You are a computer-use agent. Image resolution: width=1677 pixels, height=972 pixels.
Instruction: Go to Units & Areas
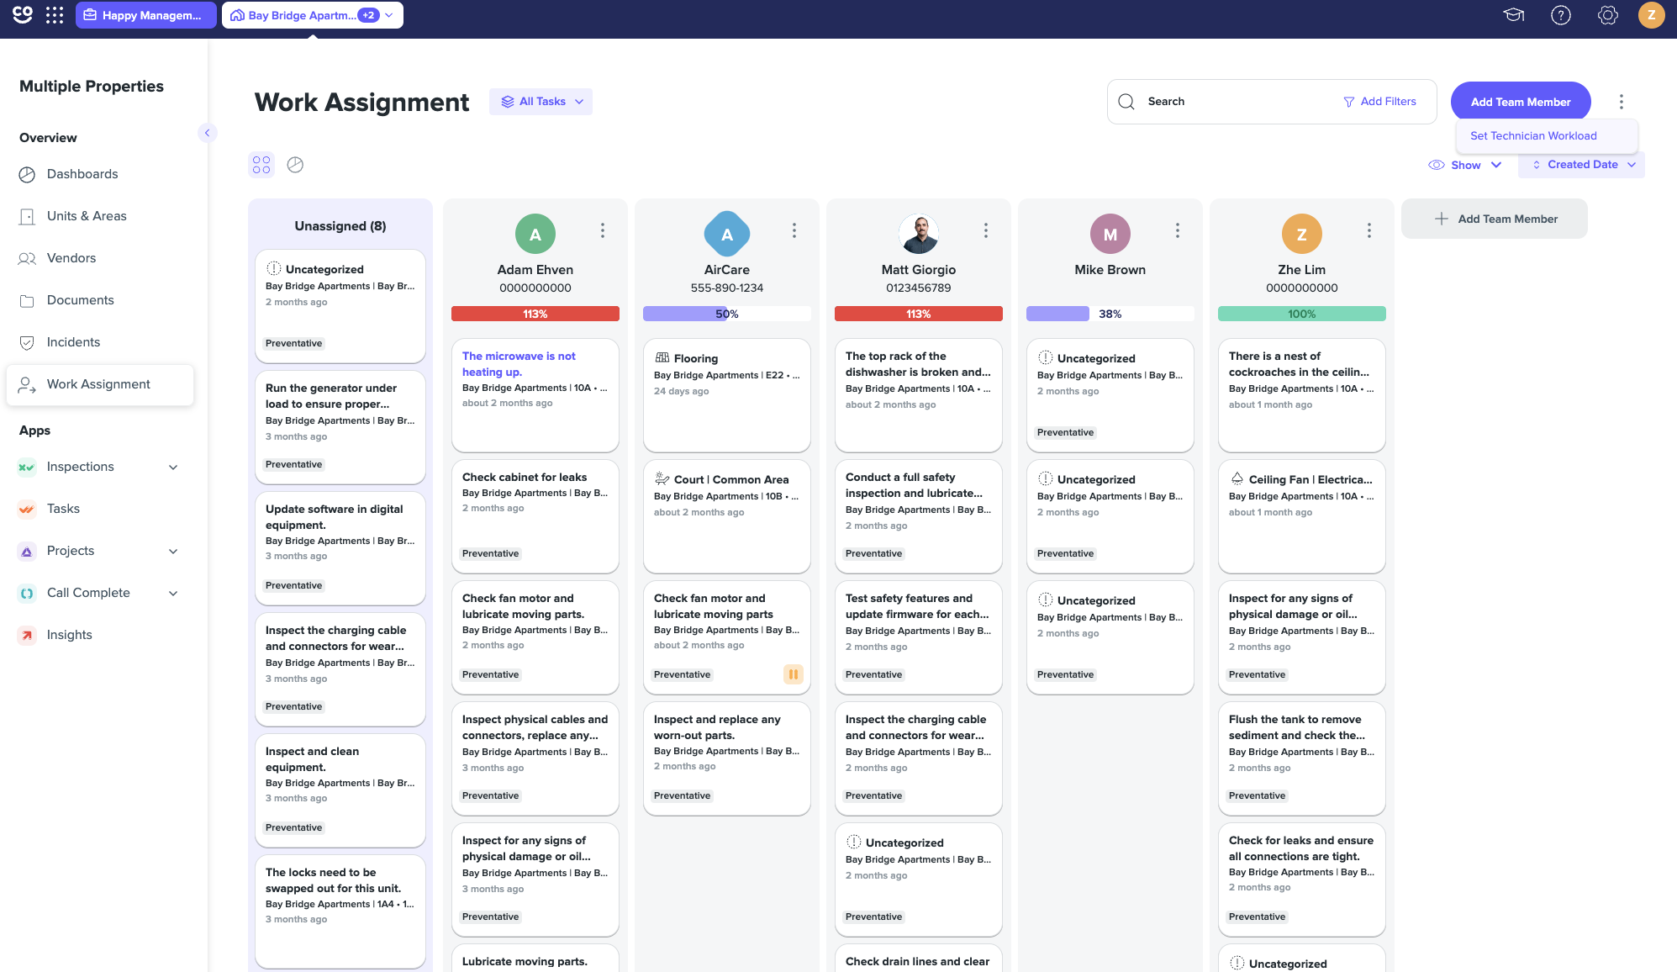click(87, 216)
